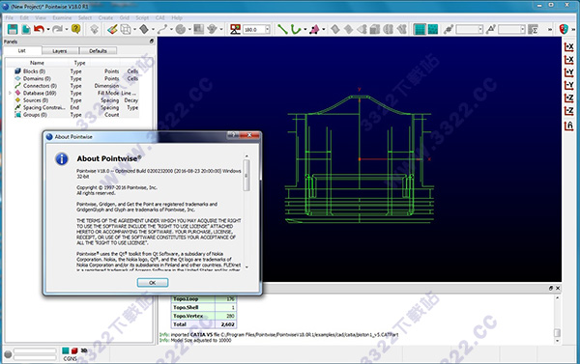Select Connectors (0) in the list
Viewport: 580px width, 364px height.
[x=40, y=86]
